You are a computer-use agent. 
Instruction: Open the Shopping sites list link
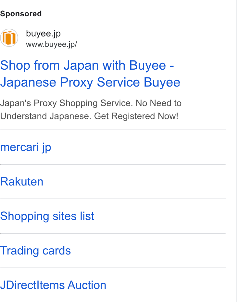click(47, 216)
